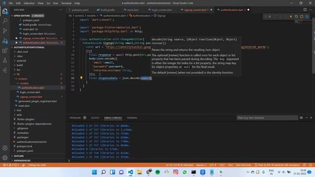This screenshot has height=177, width=315.
Task: Open the Testing flask view
Action: pos(5,60)
